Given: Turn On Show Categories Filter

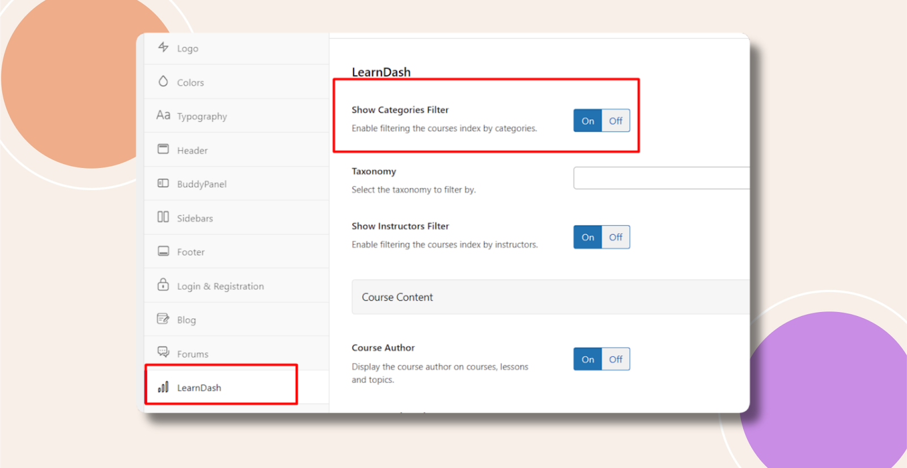Looking at the screenshot, I should coord(588,121).
